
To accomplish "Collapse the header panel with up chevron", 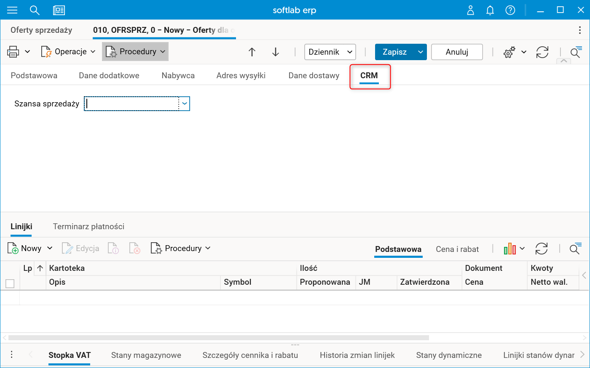I will coord(564,61).
